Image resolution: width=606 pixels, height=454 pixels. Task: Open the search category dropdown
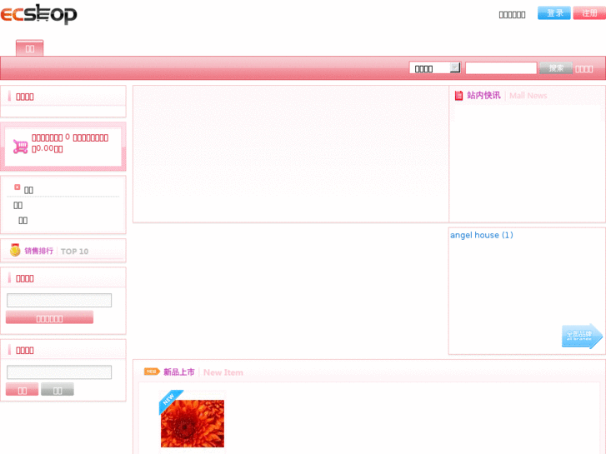pos(435,68)
